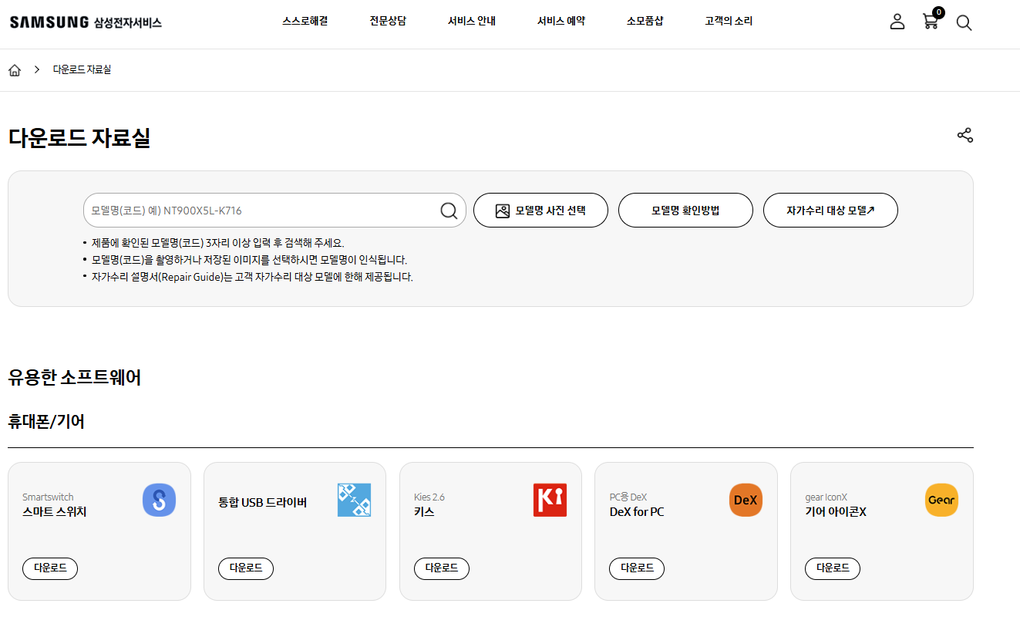Screen dimensions: 1020x627
Task: Open the 스스로해결 menu
Action: (x=305, y=22)
